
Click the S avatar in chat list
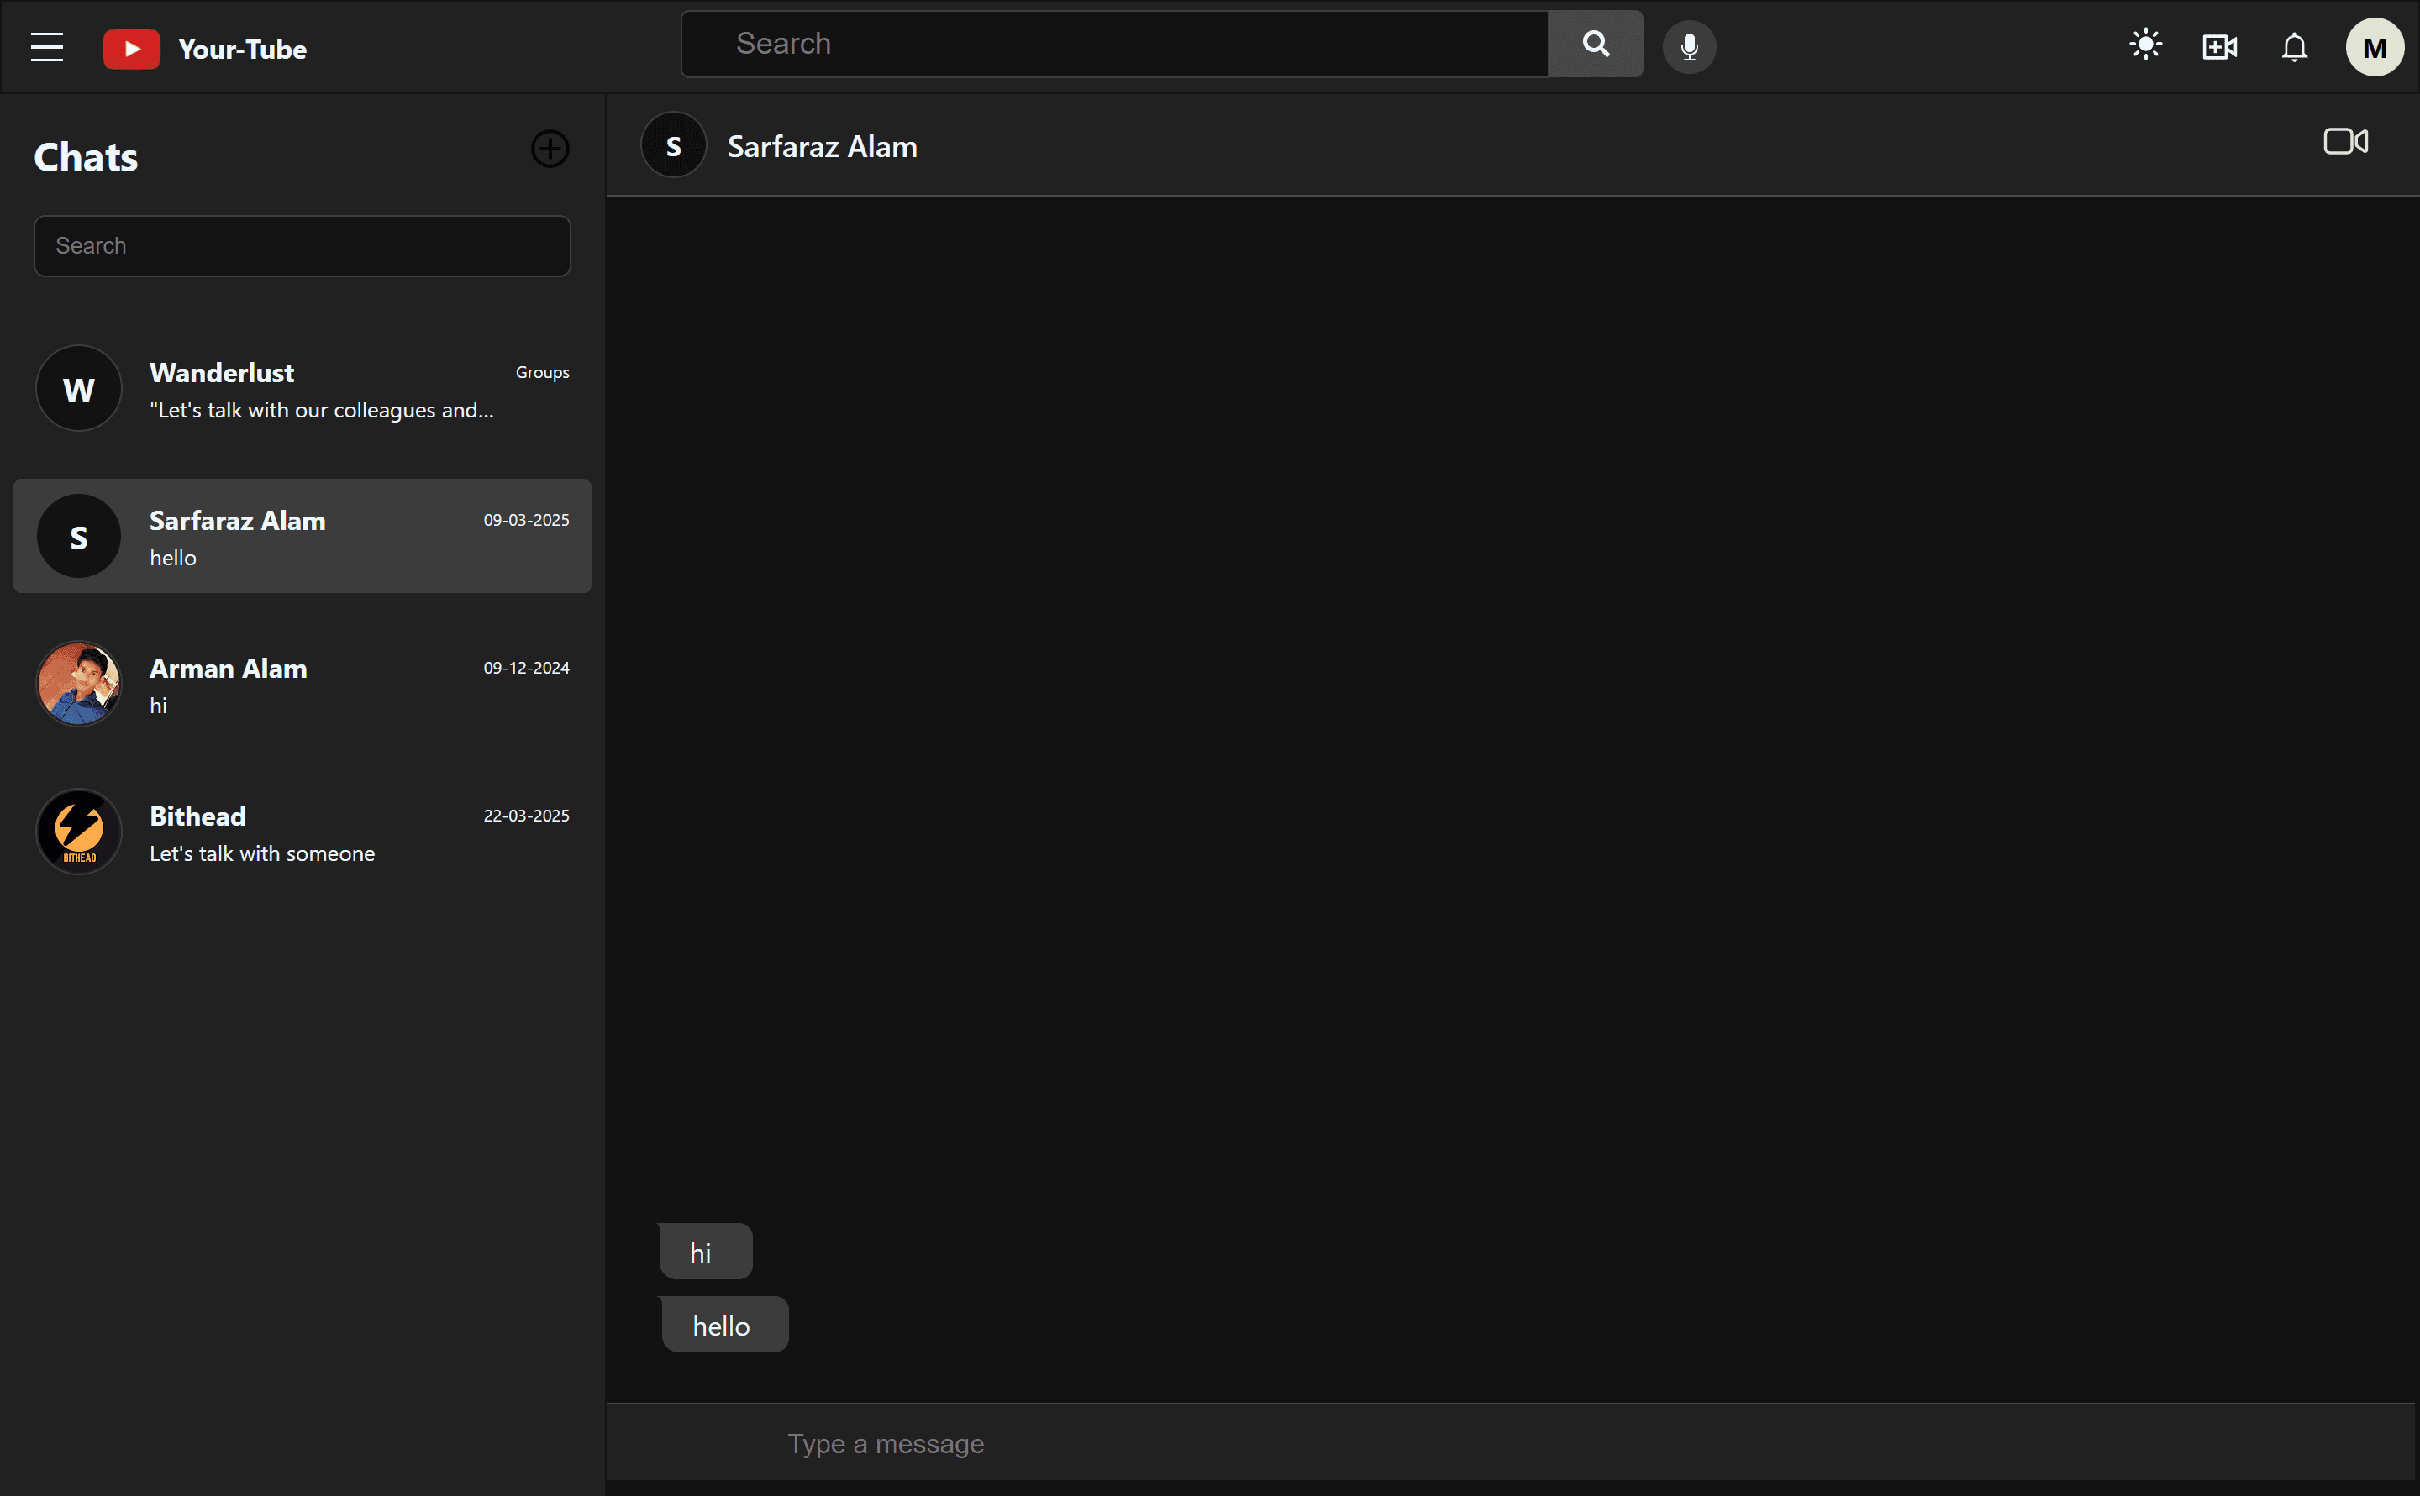click(x=79, y=536)
